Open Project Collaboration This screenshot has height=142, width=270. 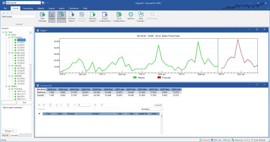pos(105,17)
